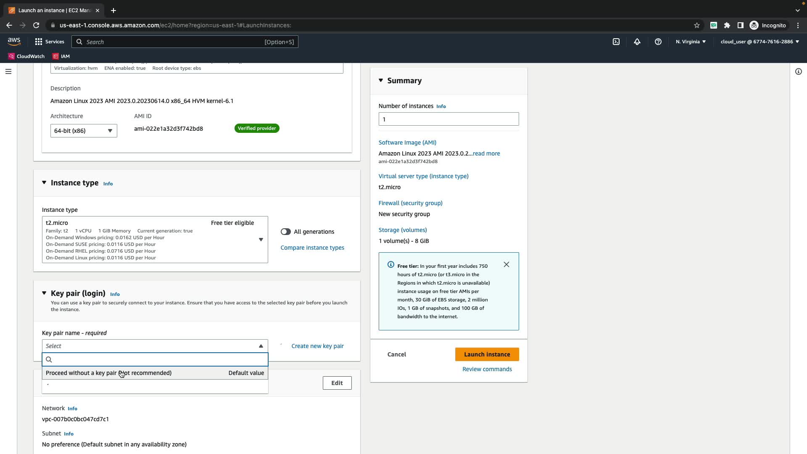This screenshot has height=454, width=807.
Task: Collapse the Key pair (login) section
Action: coord(44,293)
